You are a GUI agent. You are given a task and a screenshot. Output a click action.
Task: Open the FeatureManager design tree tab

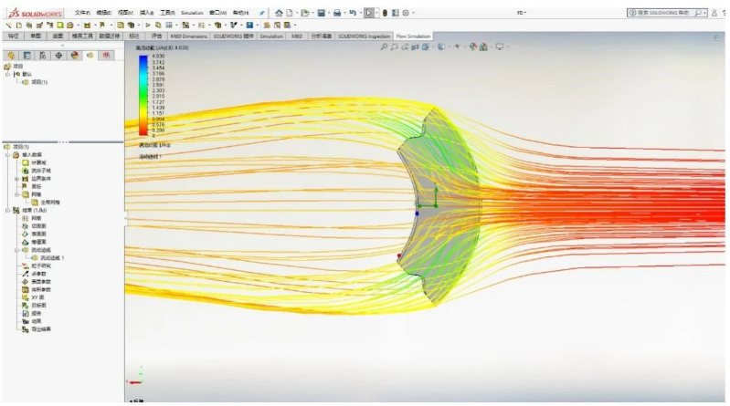[x=11, y=56]
